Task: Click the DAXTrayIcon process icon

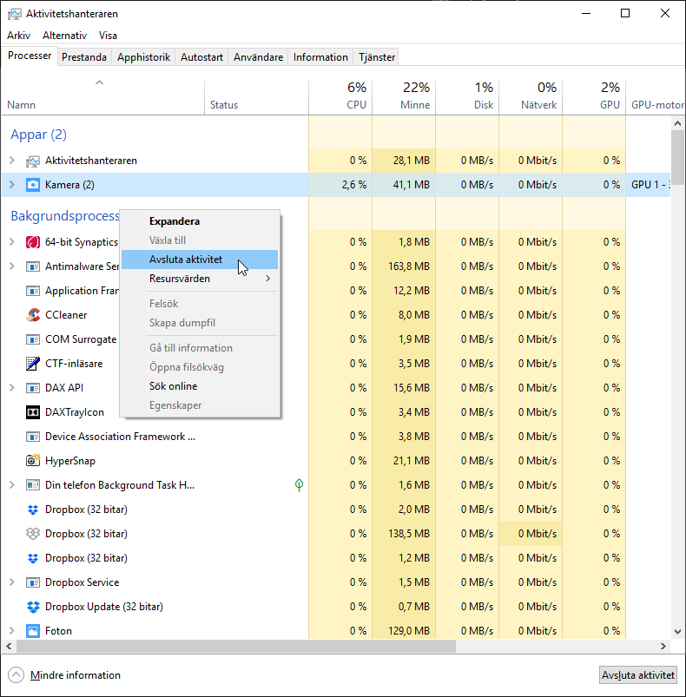Action: click(33, 412)
